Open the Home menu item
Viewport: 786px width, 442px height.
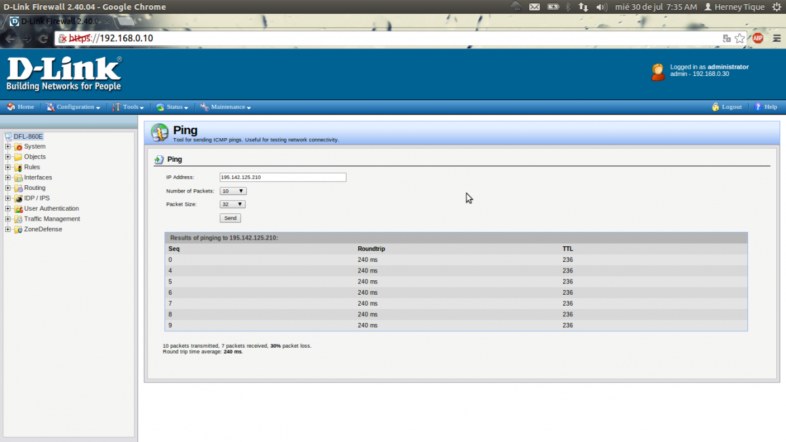click(x=20, y=107)
